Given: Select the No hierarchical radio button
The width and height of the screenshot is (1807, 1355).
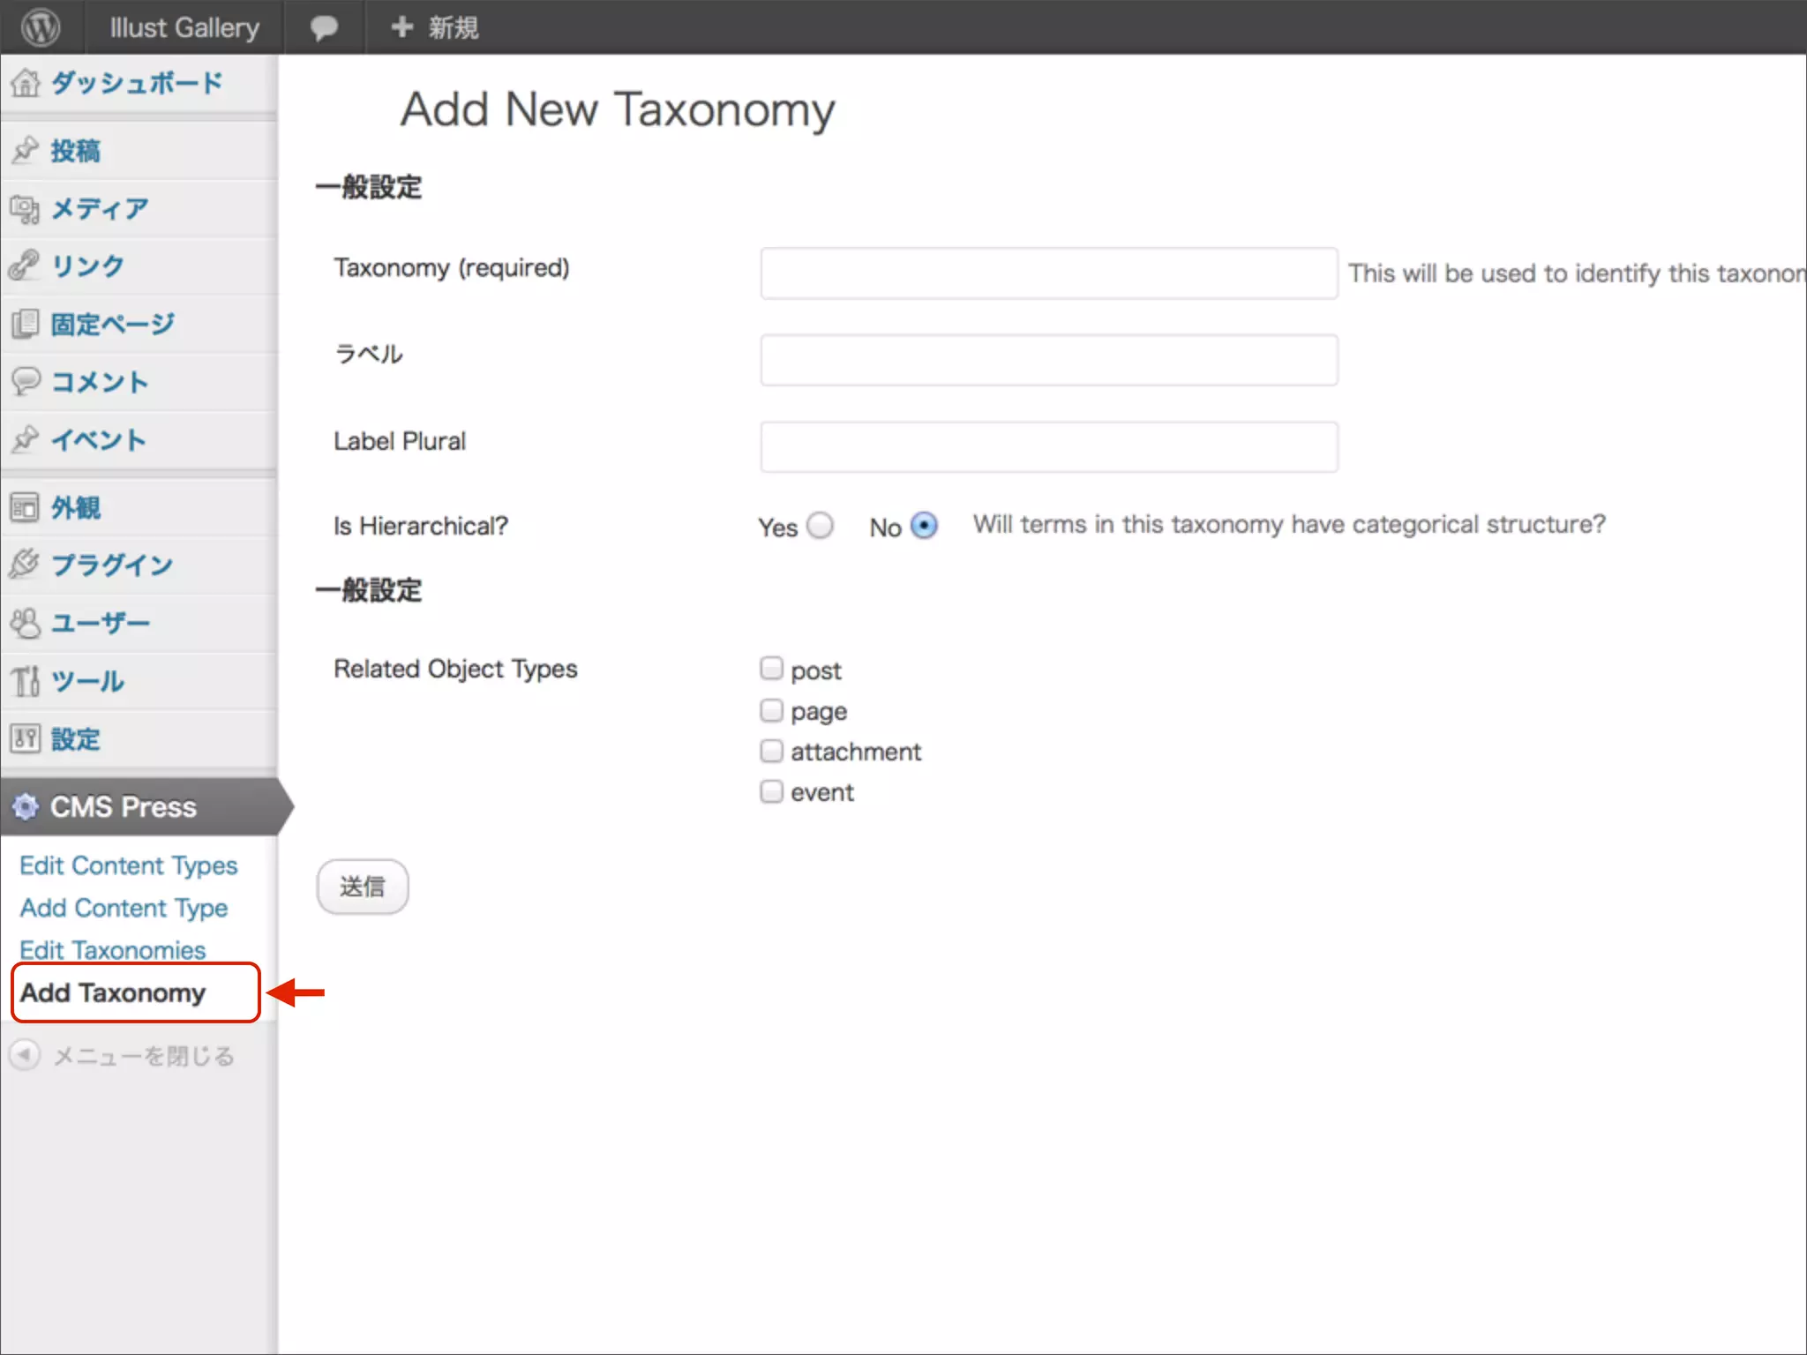Looking at the screenshot, I should 923,526.
